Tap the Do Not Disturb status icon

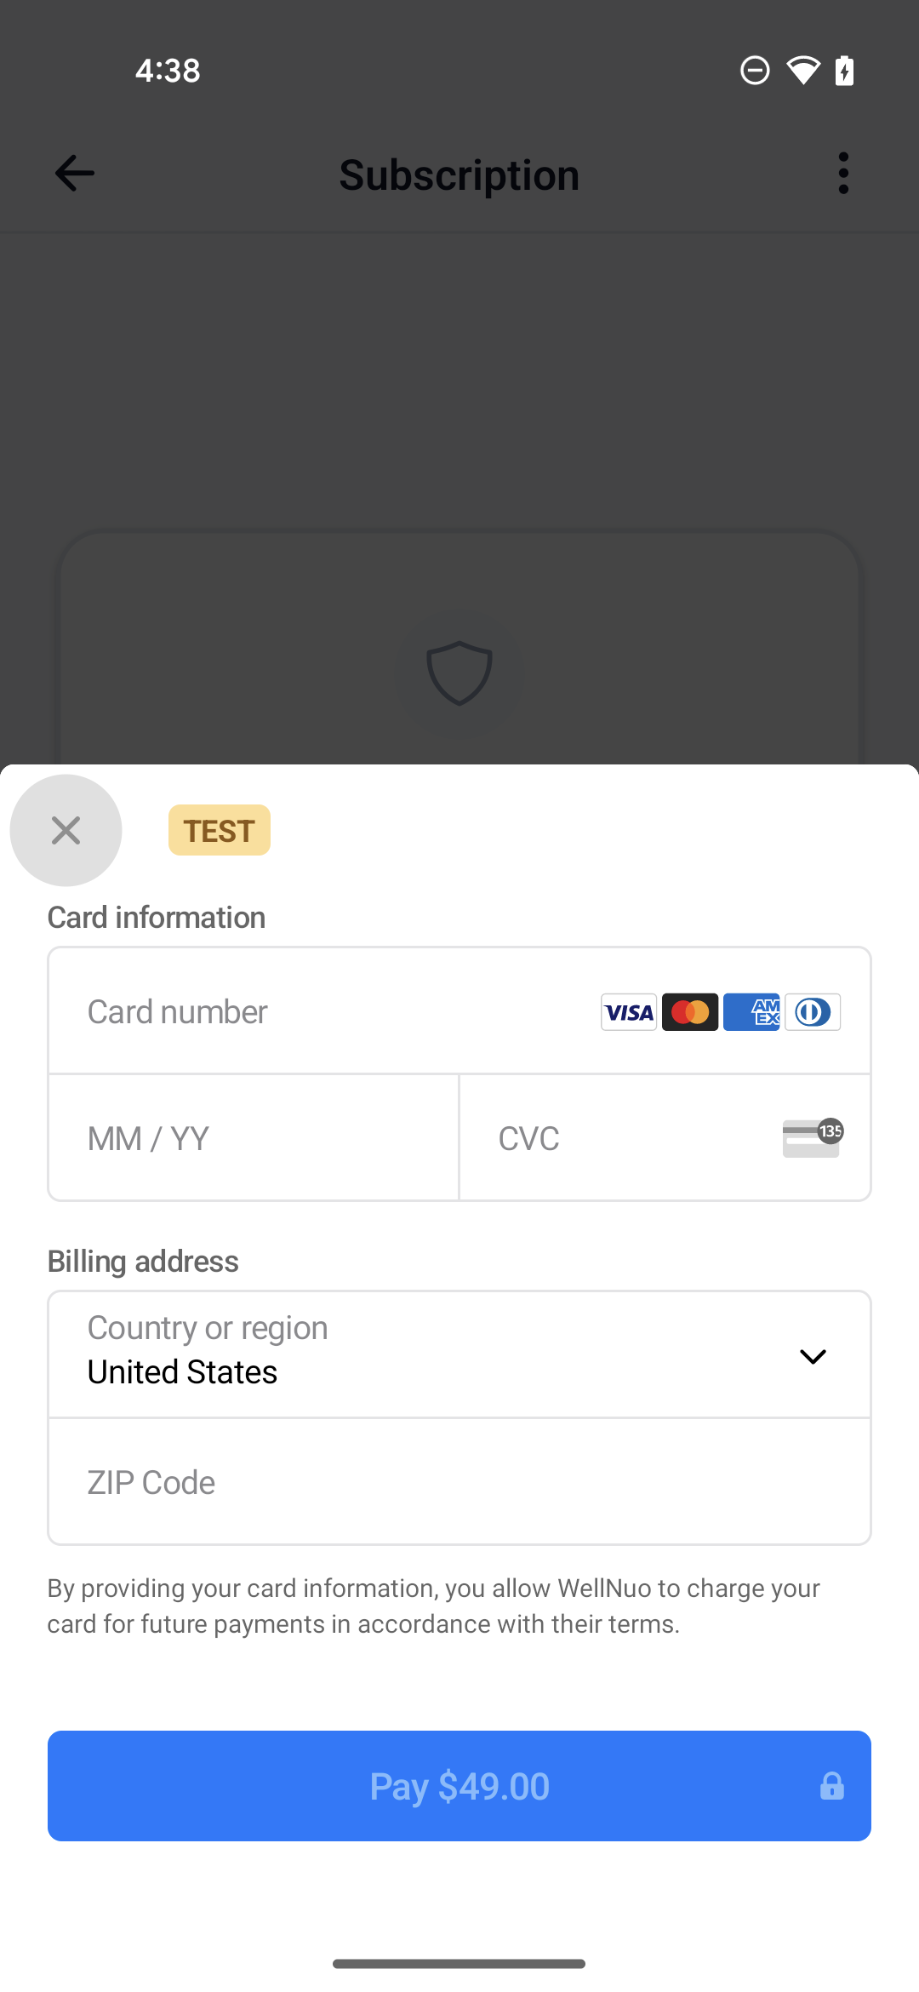[755, 71]
